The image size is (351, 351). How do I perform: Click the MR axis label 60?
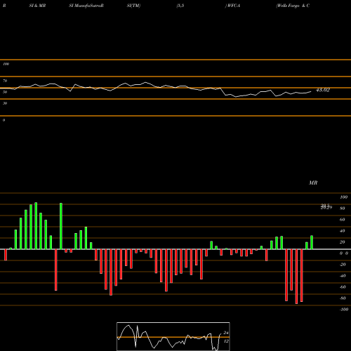pos(343,220)
